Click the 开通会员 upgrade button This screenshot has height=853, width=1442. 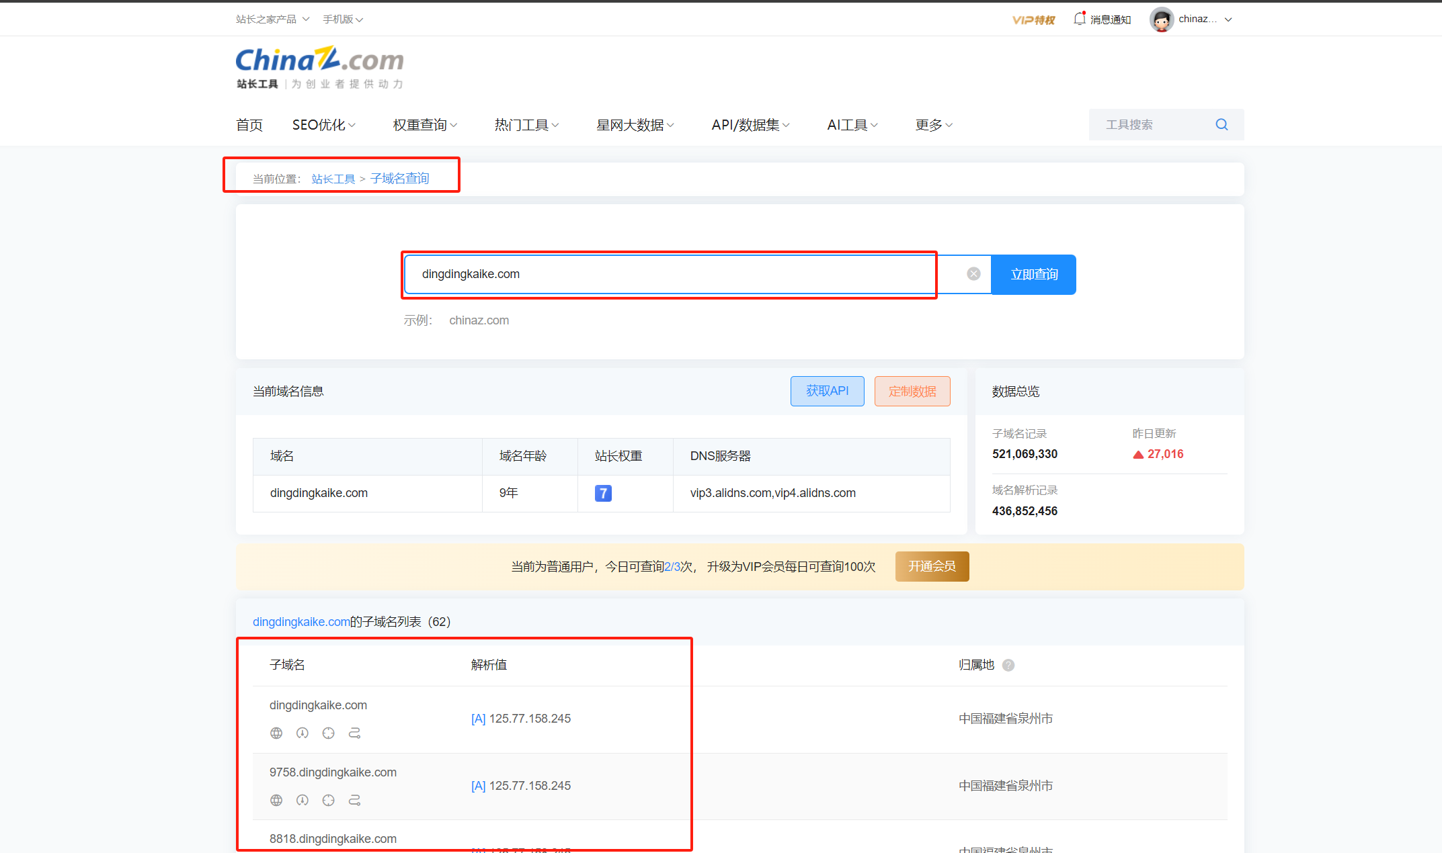pyautogui.click(x=932, y=566)
